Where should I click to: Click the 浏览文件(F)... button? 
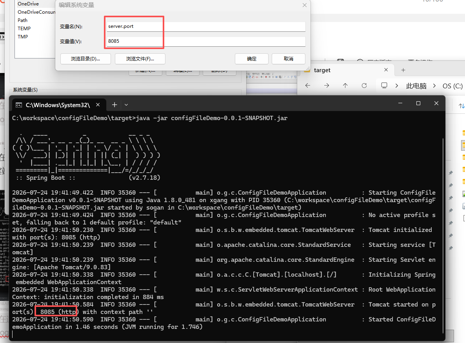point(140,59)
